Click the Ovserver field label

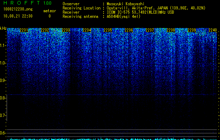click(x=71, y=4)
